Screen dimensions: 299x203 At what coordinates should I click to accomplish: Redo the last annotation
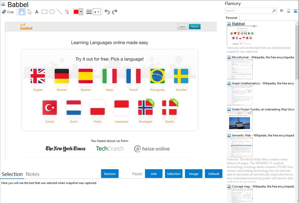[115, 12]
